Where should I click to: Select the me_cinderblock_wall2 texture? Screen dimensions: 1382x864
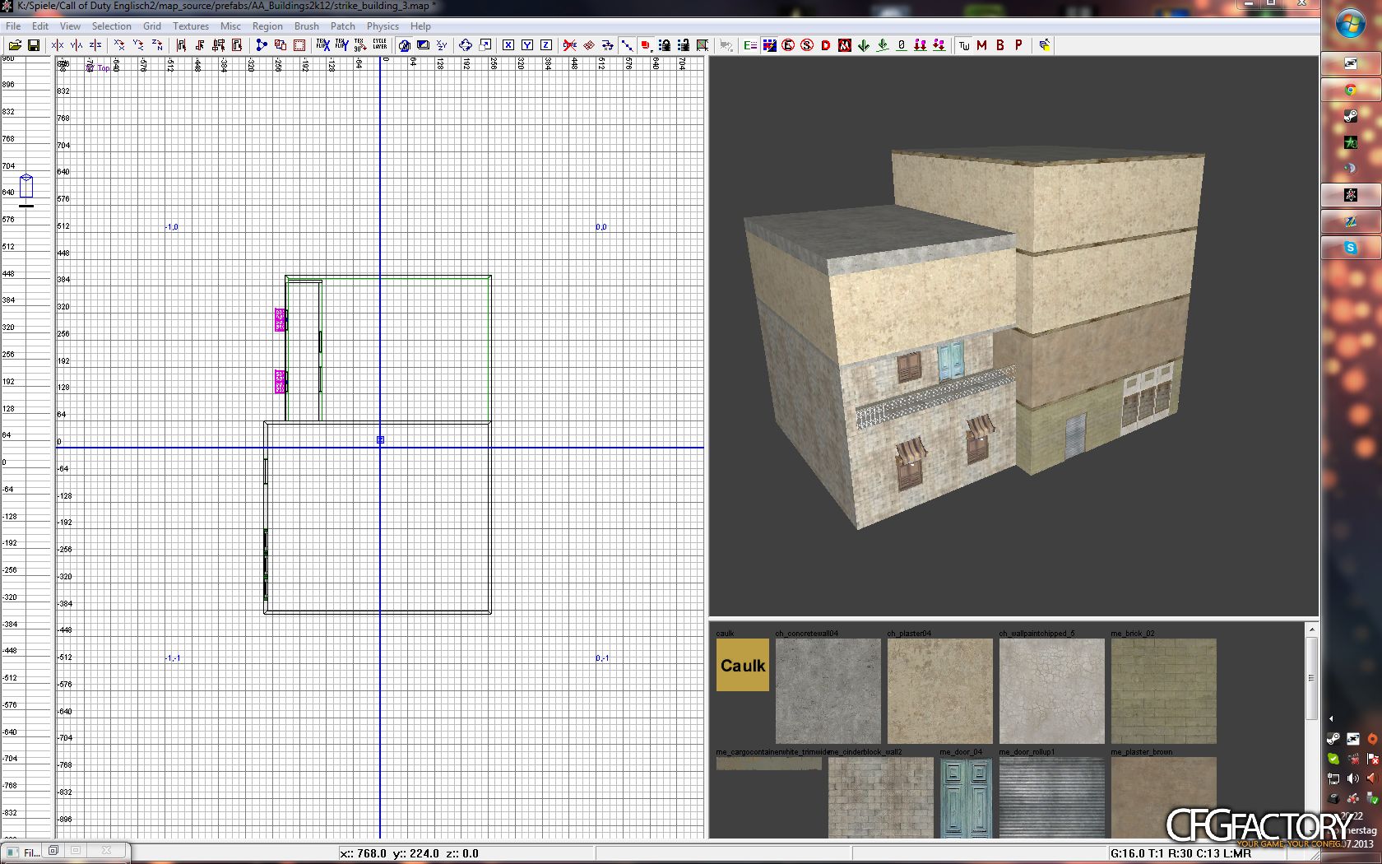[x=881, y=797]
